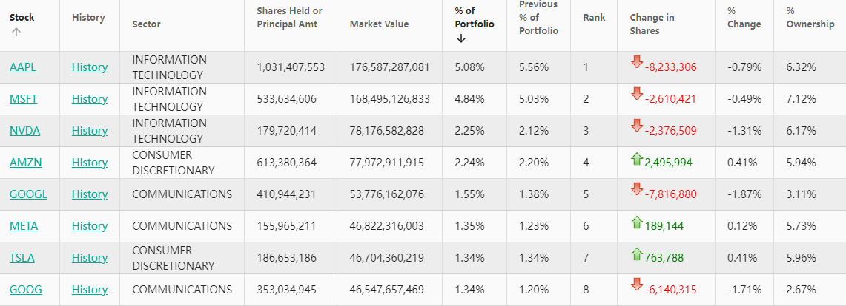846x306 pixels.
Task: Sort by % of Portfolio descending arrow
Action: pyautogui.click(x=461, y=38)
